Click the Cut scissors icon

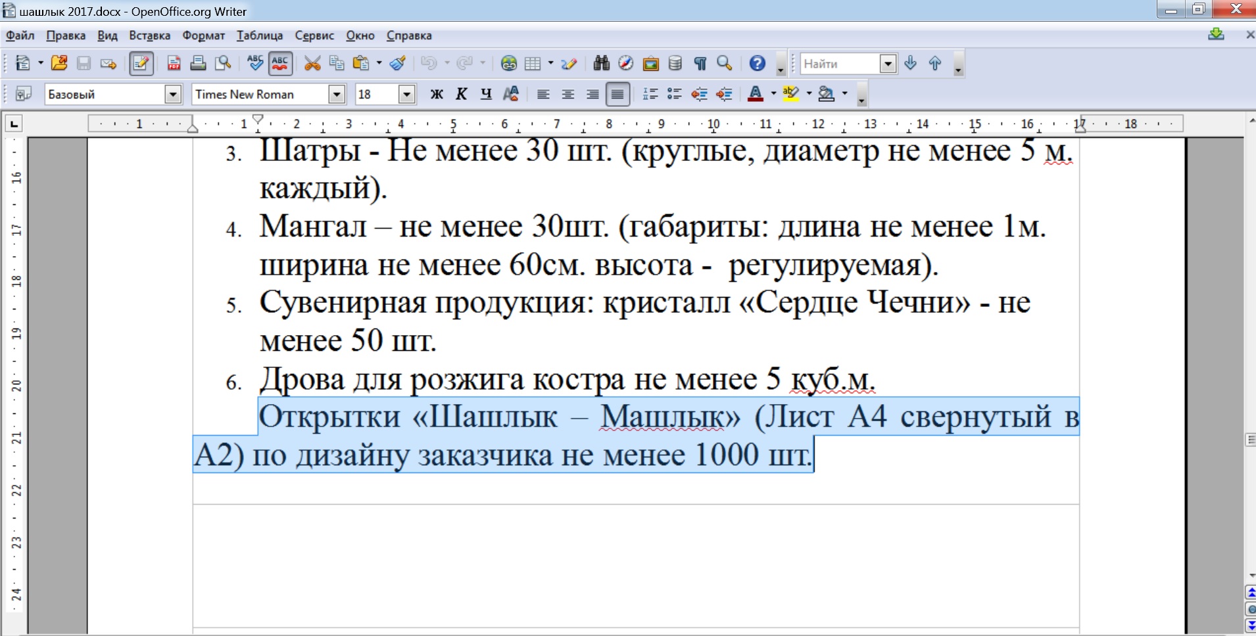pos(312,63)
